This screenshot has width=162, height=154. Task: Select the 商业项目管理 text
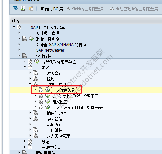48,33
